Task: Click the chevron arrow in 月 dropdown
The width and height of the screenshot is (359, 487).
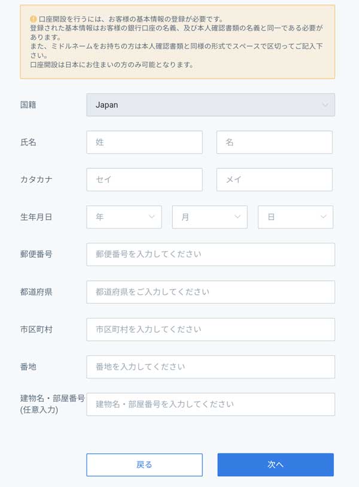Action: (238, 217)
